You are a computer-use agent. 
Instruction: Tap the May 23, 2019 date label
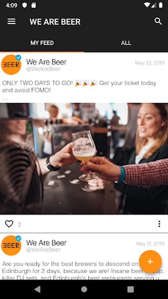[x=150, y=63]
